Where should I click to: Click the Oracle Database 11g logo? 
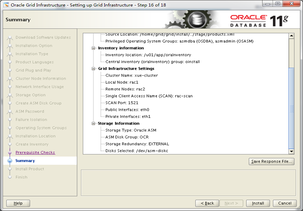point(259,21)
